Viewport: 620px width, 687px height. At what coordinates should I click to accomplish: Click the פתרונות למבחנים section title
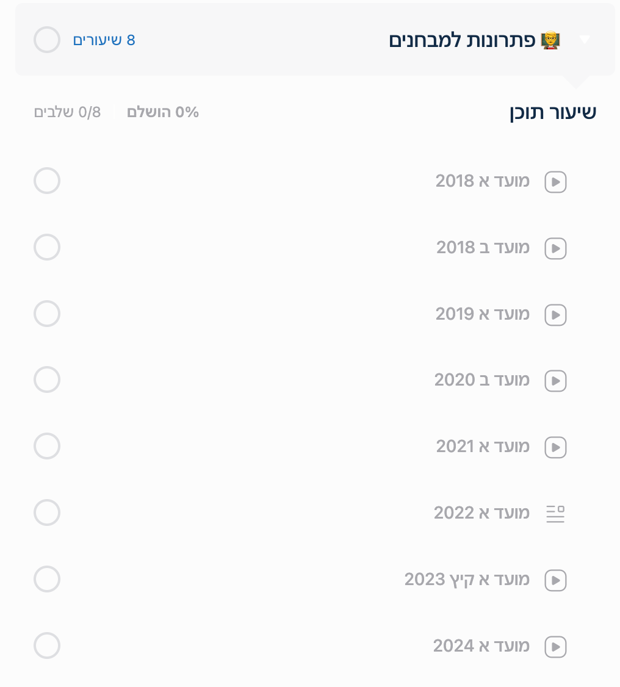[x=462, y=41]
